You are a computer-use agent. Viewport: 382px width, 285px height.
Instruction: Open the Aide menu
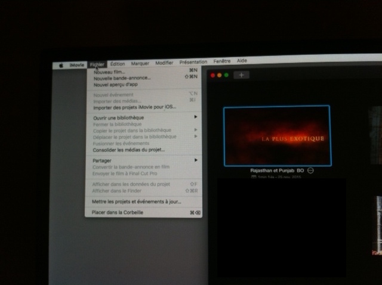(242, 61)
